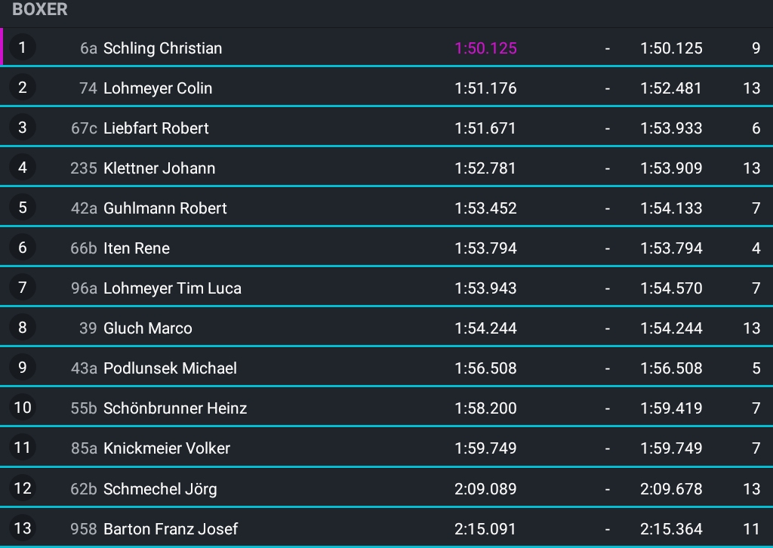Click Gluch Marco's last lap 1:54.244
Screen dimensions: 773x548
pos(671,328)
